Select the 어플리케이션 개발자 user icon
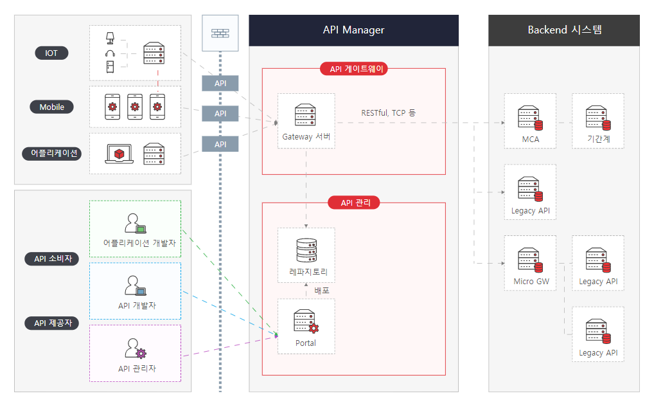654x407 pixels. pos(135,223)
